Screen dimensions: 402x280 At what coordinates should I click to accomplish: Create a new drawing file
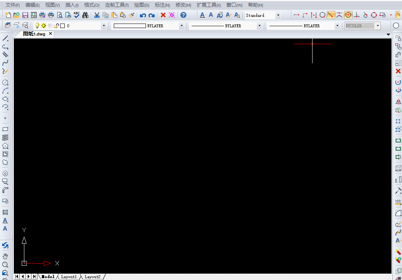coord(8,15)
